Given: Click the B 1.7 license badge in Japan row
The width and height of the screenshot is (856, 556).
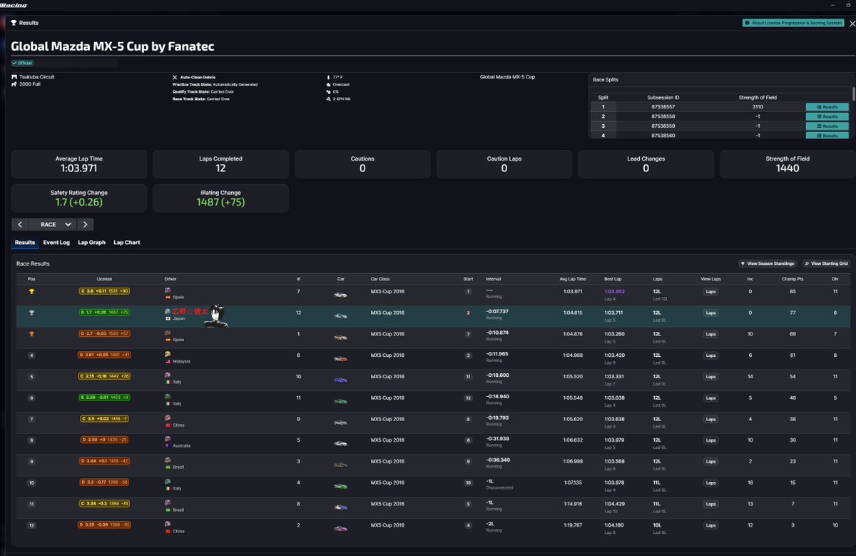Looking at the screenshot, I should tap(104, 313).
